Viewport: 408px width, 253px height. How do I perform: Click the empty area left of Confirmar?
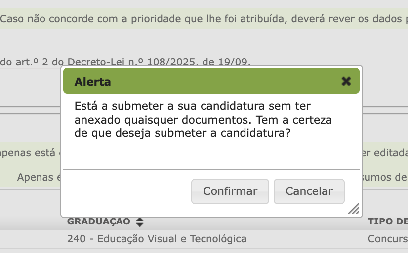point(126,191)
